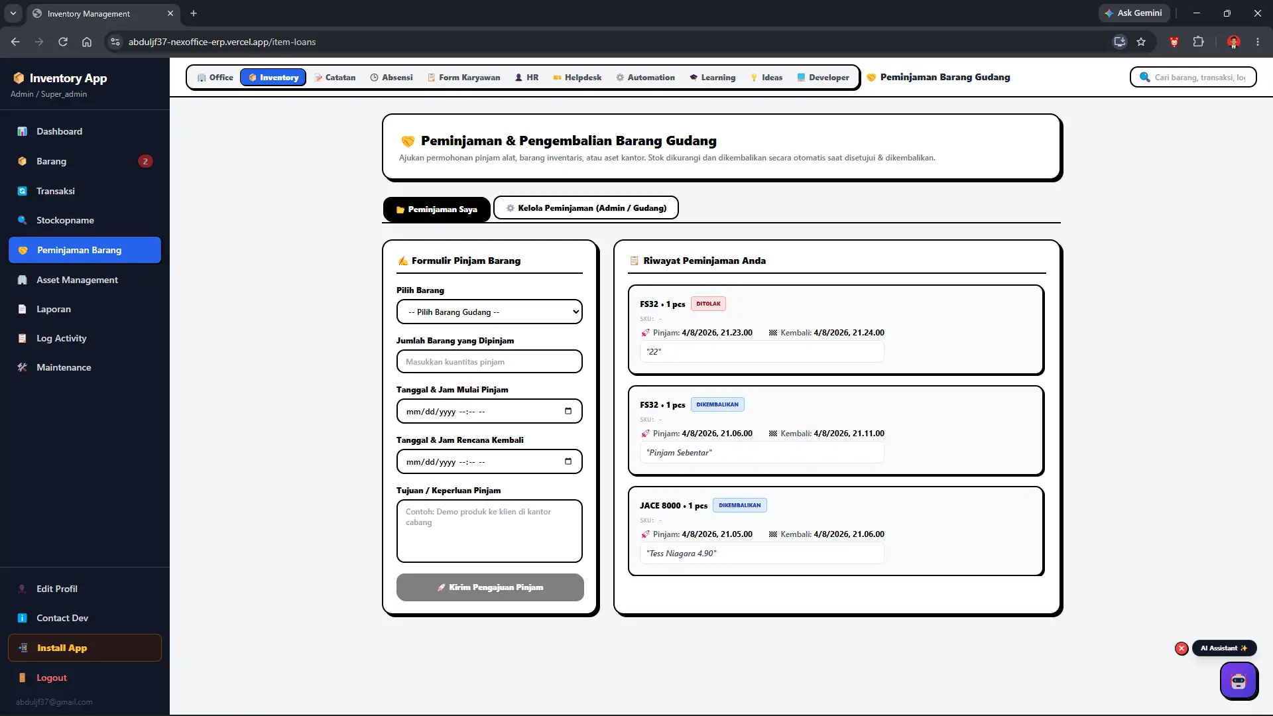Bookmark this page with the star
The width and height of the screenshot is (1273, 716).
pos(1141,42)
